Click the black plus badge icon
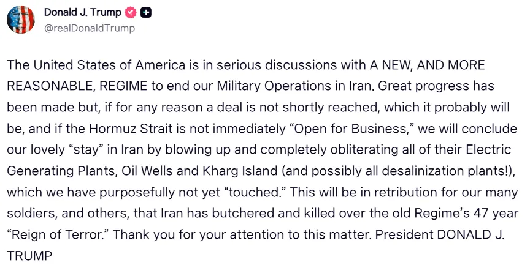 (145, 13)
